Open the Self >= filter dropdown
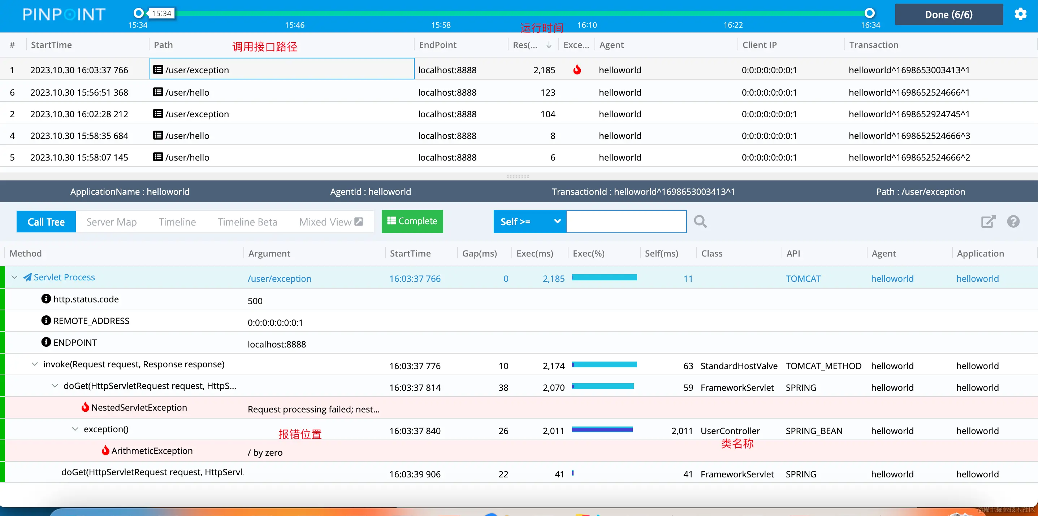 pyautogui.click(x=529, y=221)
